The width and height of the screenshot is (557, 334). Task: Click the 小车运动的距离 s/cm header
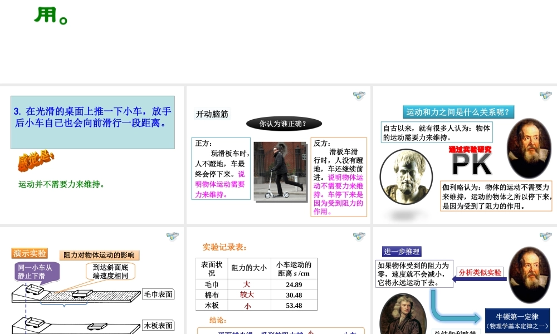(294, 269)
